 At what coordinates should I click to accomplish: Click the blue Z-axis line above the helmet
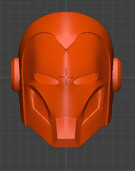[66, 6]
